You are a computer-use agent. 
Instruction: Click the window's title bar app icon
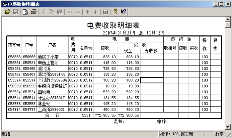click(x=5, y=4)
